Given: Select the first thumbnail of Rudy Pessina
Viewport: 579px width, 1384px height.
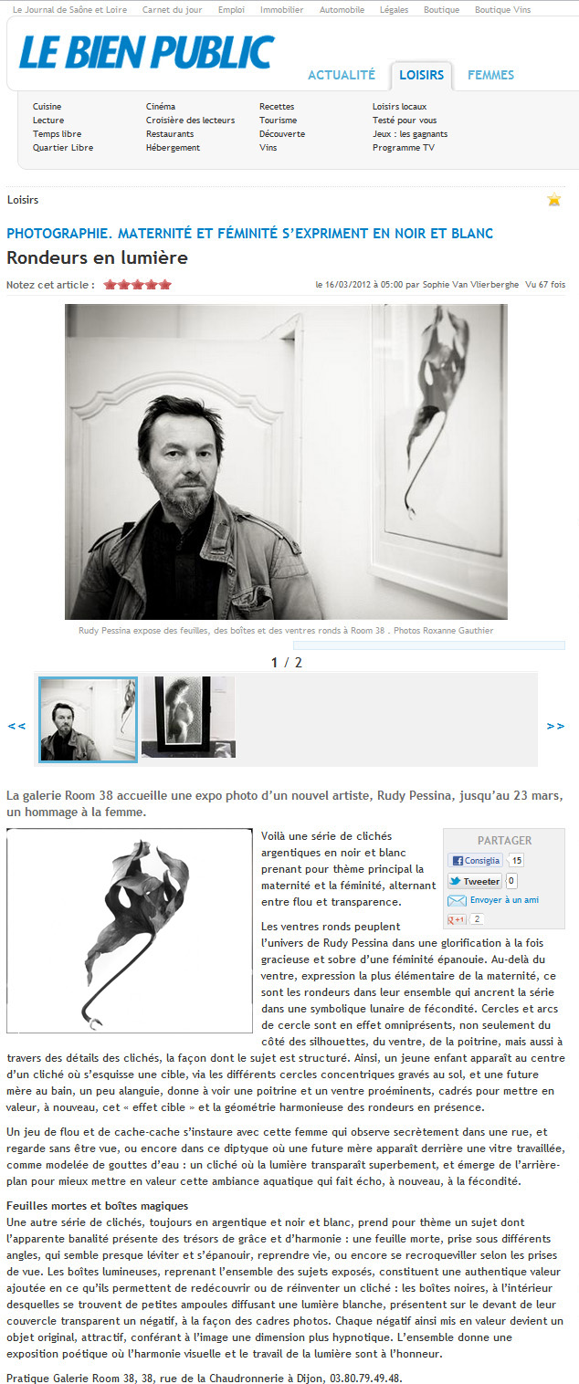Looking at the screenshot, I should point(89,719).
